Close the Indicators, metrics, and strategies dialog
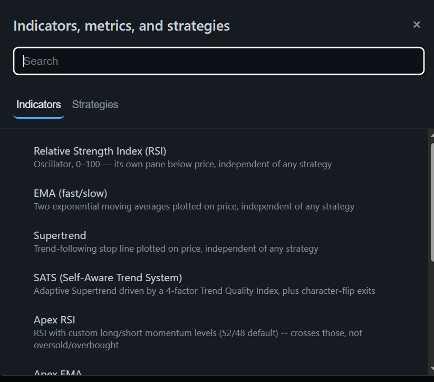 [417, 25]
